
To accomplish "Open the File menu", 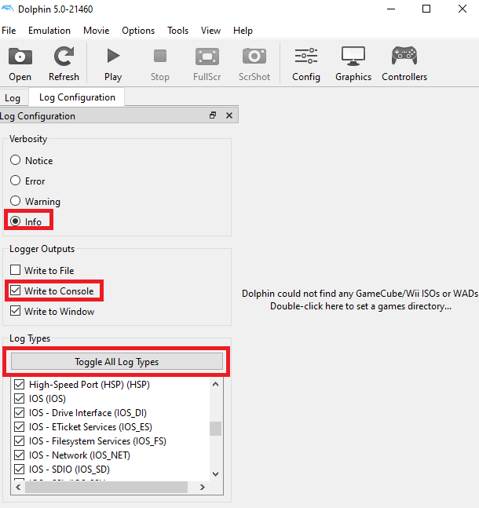I will pos(9,31).
